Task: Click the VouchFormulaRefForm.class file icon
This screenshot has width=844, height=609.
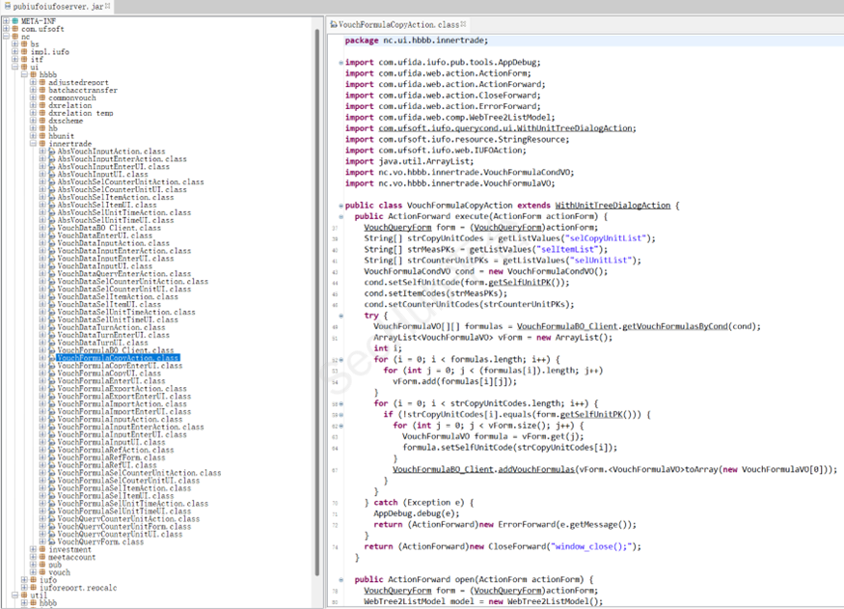Action: coord(52,457)
